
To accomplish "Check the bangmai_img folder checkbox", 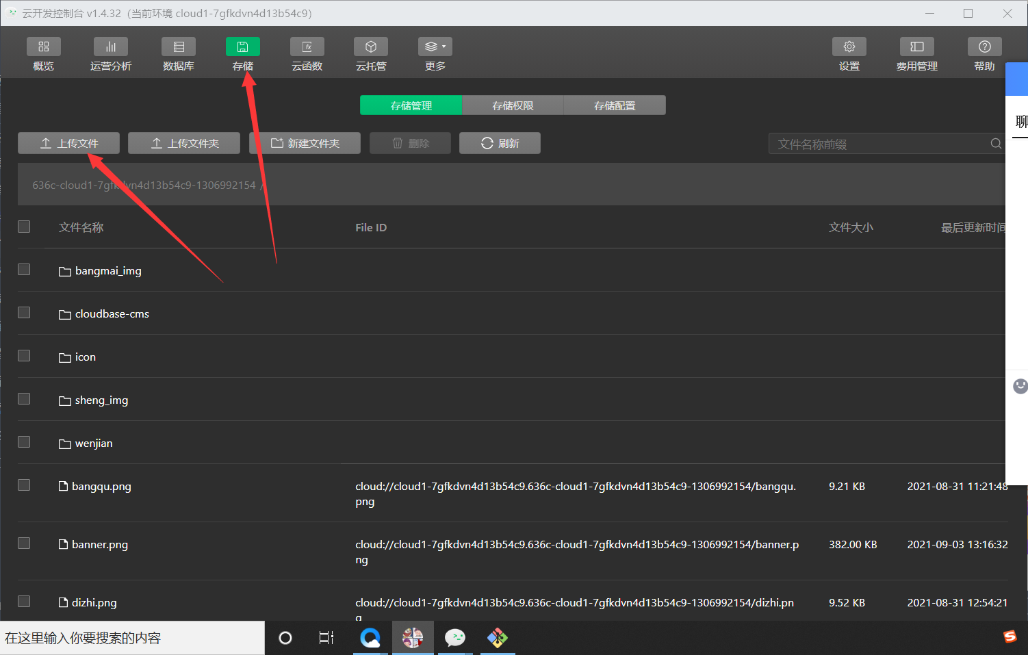I will pos(24,270).
